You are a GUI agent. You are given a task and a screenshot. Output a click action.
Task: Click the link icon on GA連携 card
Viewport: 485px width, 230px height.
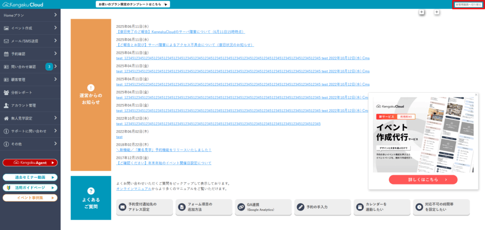pyautogui.click(x=241, y=207)
